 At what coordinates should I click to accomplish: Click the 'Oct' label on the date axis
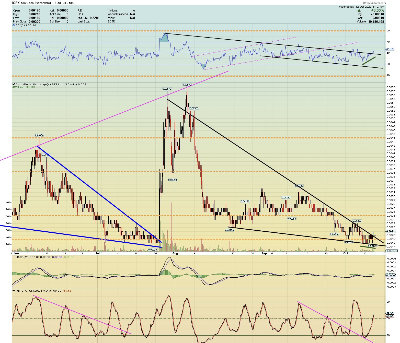point(346,253)
